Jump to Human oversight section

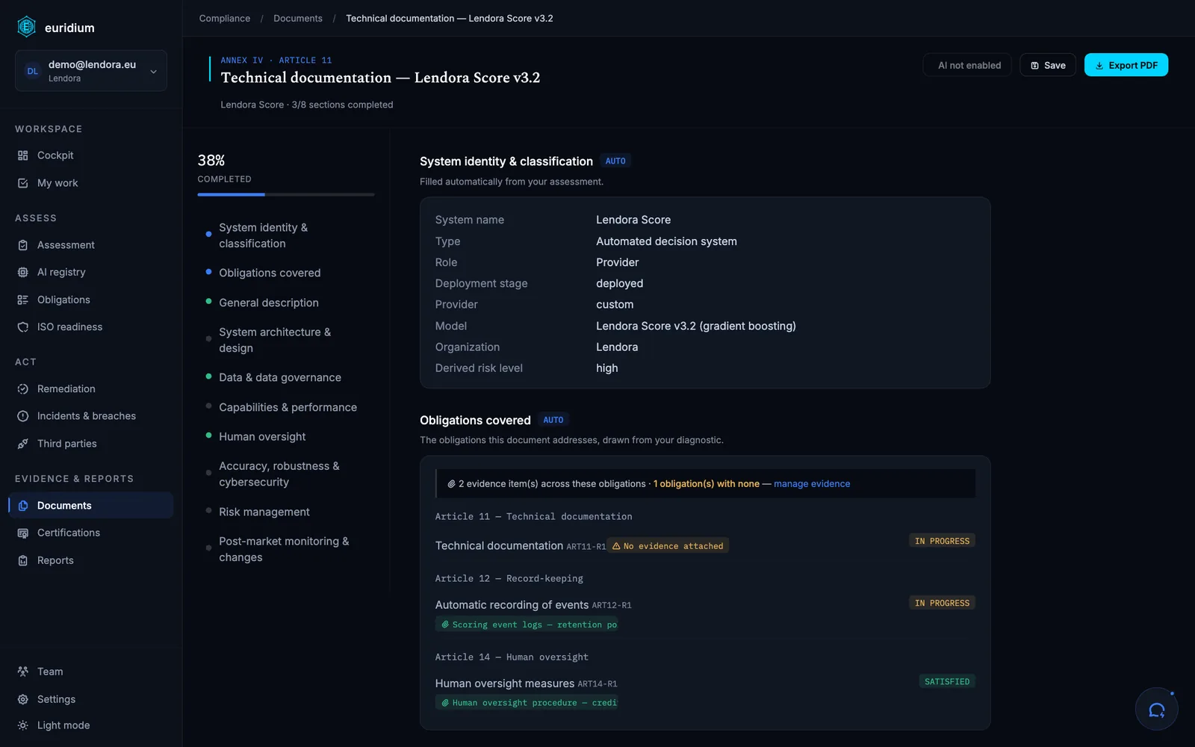pos(262,436)
